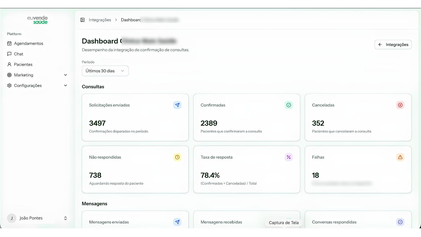The height and width of the screenshot is (237, 421).
Task: Click the Confirmadas value 2389
Action: tap(209, 123)
